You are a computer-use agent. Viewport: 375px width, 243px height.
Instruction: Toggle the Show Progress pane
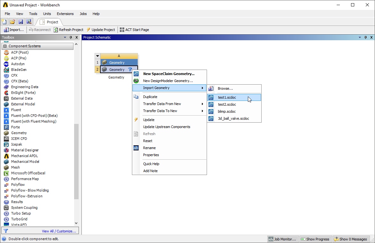[x=315, y=239]
